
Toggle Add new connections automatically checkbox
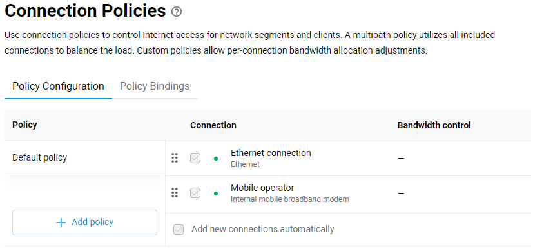[179, 230]
